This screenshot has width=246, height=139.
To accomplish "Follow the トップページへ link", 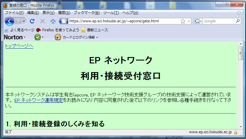I will pyautogui.click(x=19, y=46).
